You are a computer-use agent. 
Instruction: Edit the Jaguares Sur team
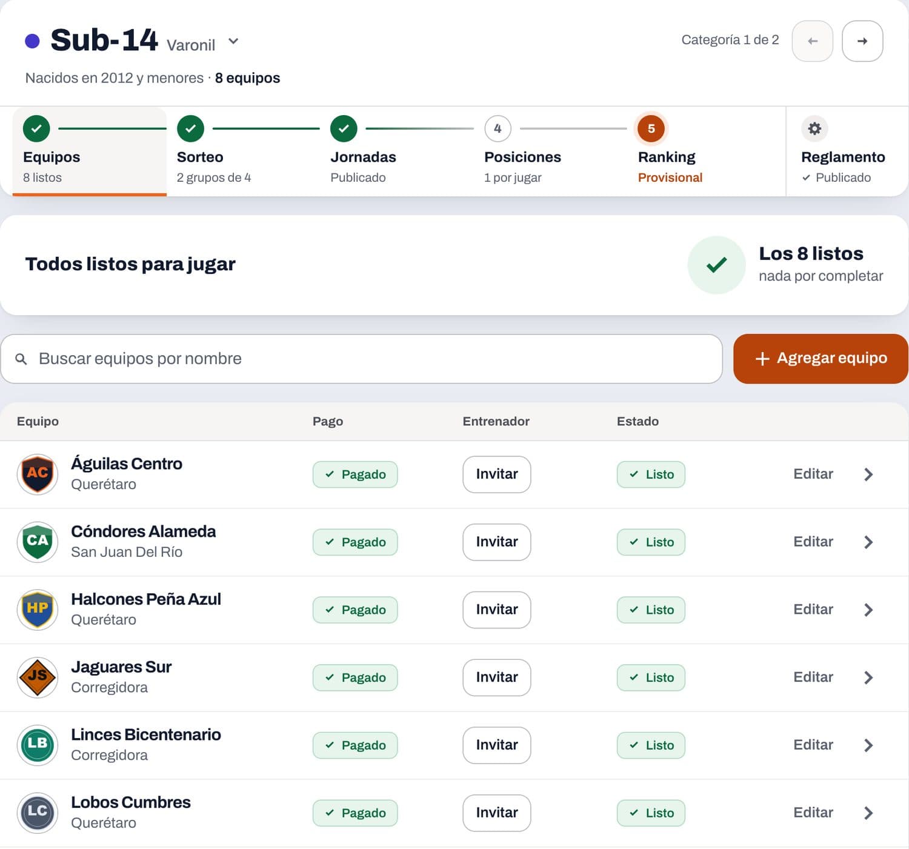[813, 678]
